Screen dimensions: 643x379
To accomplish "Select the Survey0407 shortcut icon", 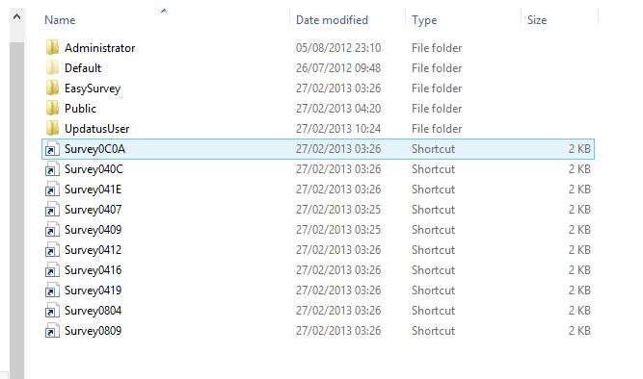I will pyautogui.click(x=52, y=210).
